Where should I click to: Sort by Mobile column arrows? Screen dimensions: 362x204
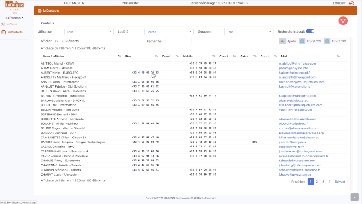coord(214,56)
